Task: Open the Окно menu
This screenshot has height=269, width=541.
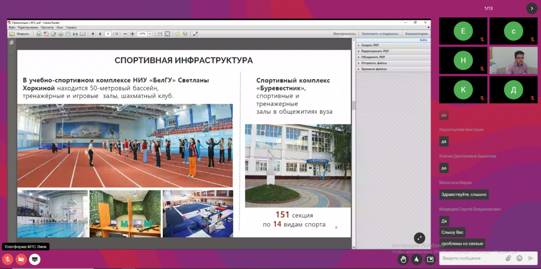Action: point(60,27)
